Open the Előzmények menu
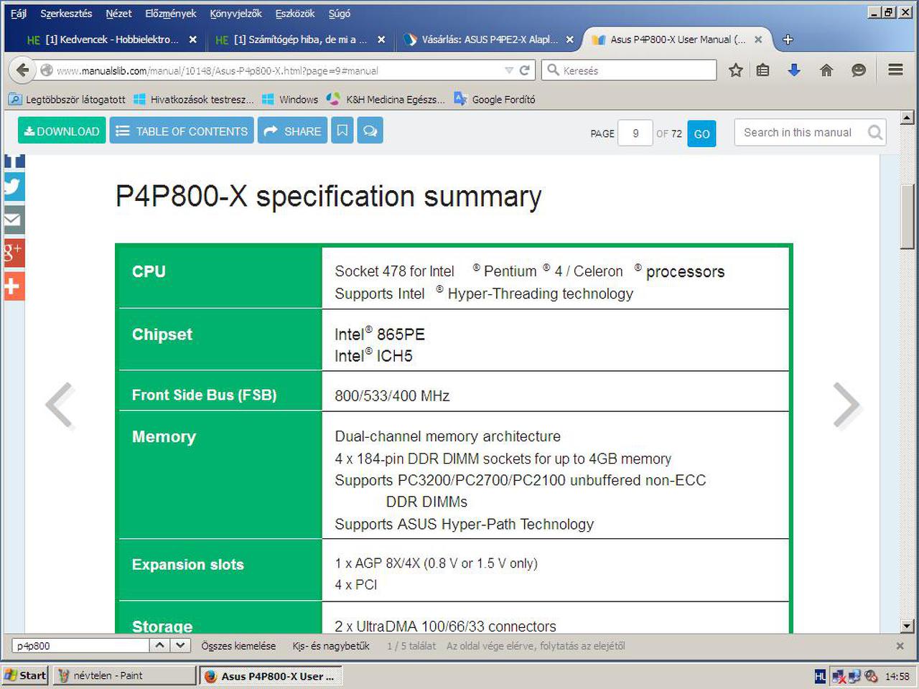Image resolution: width=919 pixels, height=689 pixels. [x=171, y=14]
